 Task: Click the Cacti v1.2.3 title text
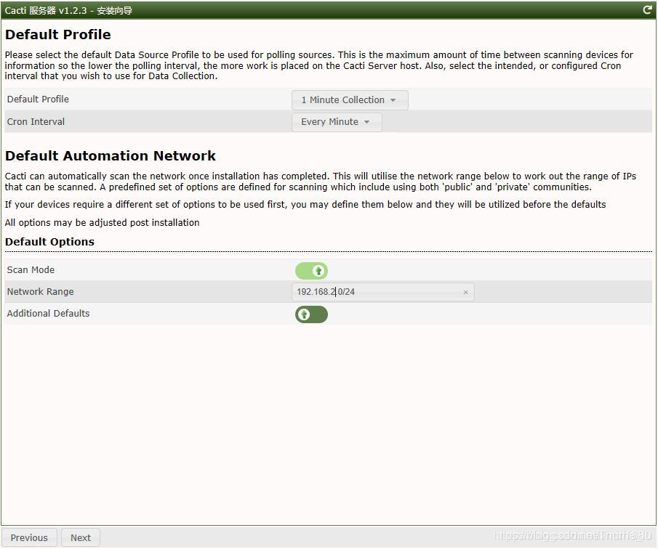point(68,10)
